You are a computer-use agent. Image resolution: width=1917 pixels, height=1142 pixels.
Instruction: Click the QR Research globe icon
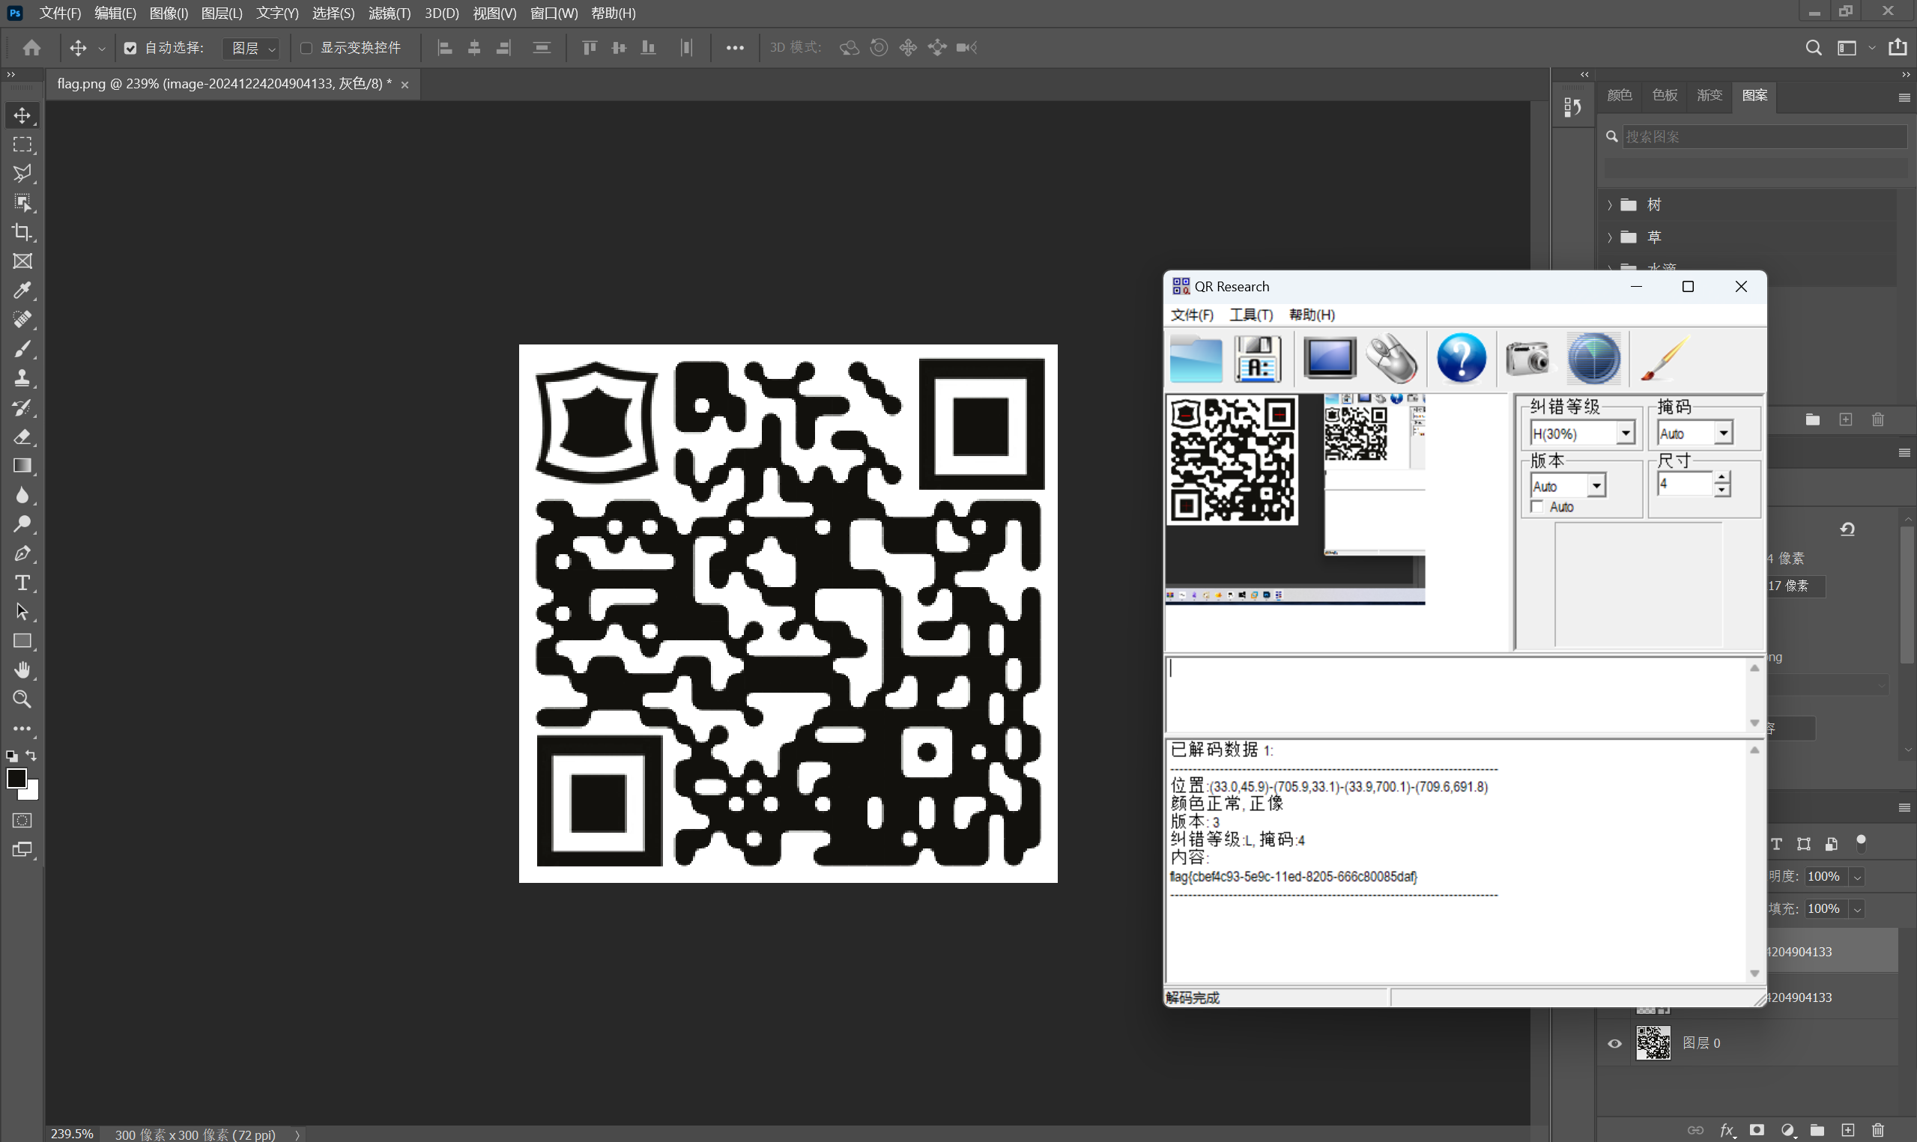coord(1594,358)
